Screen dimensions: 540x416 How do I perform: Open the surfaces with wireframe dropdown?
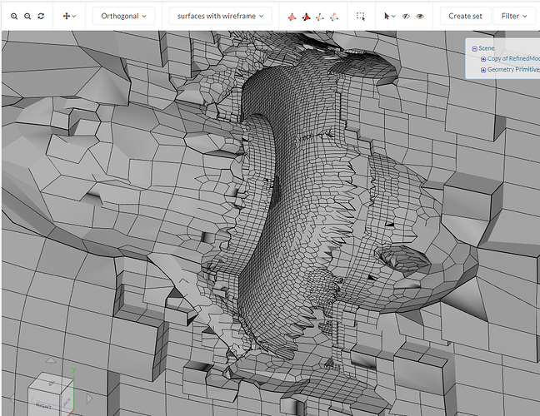tap(220, 16)
